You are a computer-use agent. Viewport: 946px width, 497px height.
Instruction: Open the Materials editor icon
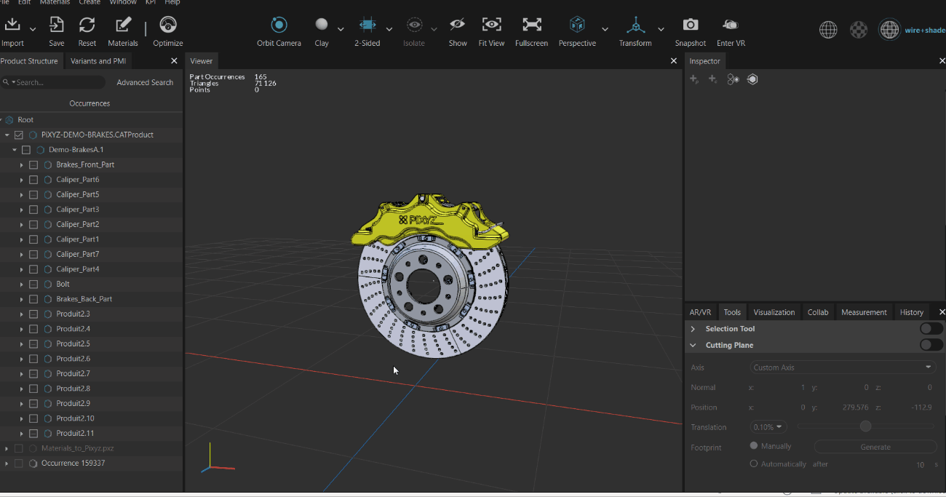coord(123,25)
